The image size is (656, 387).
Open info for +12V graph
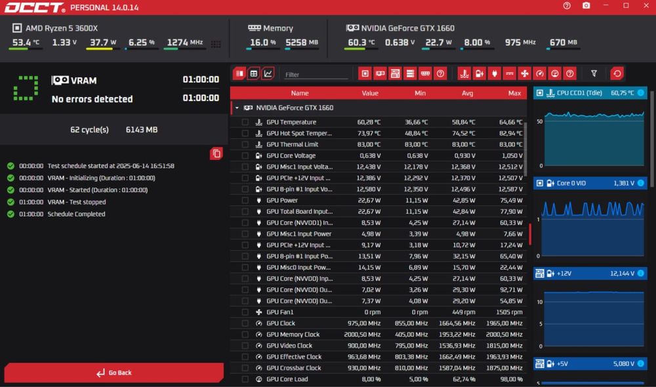640,274
